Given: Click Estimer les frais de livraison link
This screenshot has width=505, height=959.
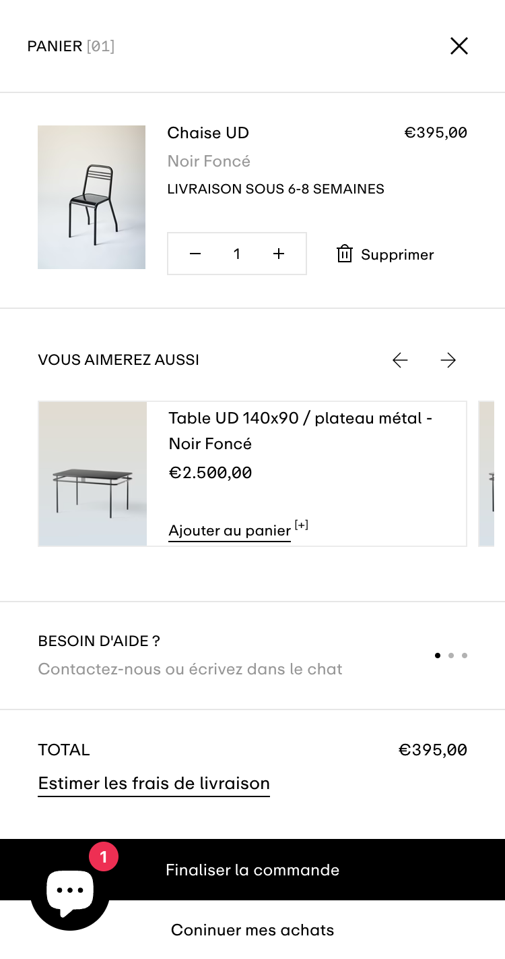Looking at the screenshot, I should [154, 784].
